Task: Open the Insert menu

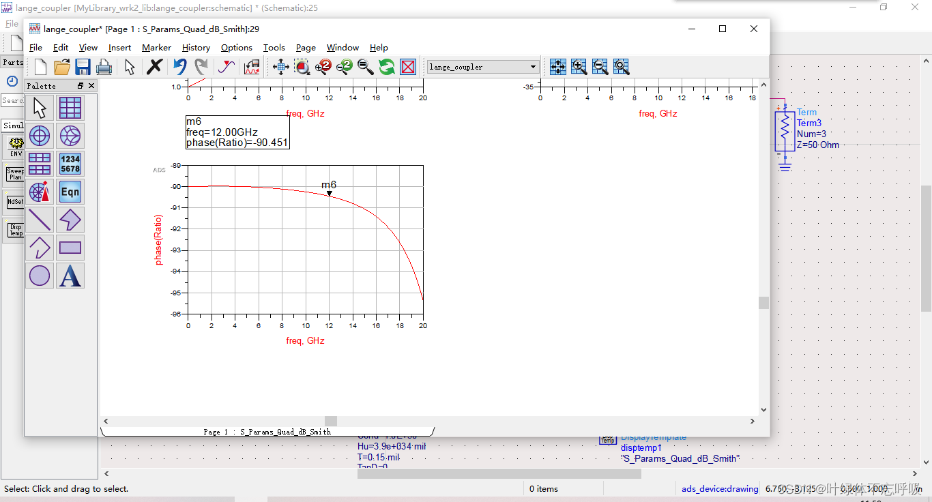Action: coord(119,48)
